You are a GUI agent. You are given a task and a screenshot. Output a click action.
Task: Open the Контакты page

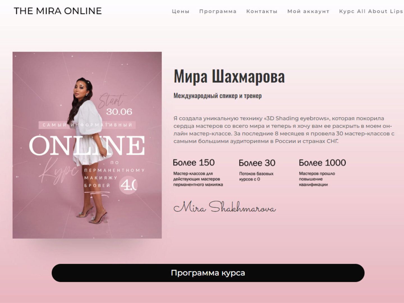point(262,12)
